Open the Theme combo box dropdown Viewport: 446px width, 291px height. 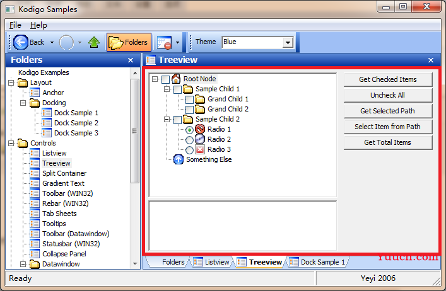click(288, 43)
